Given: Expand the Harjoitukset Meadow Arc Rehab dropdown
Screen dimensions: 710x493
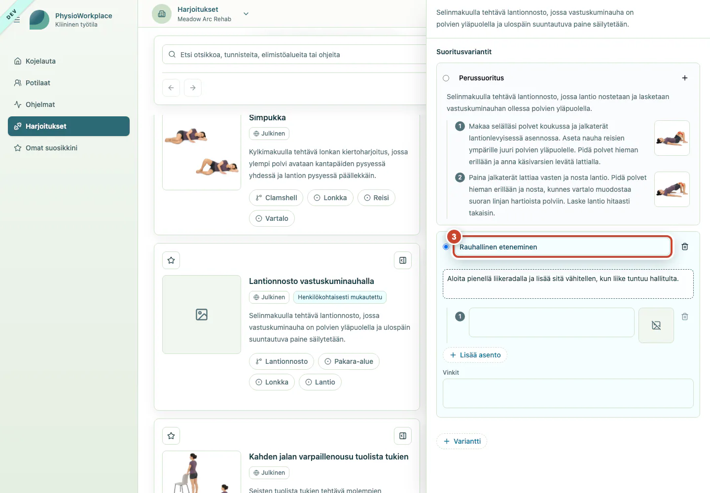Looking at the screenshot, I should [x=246, y=14].
